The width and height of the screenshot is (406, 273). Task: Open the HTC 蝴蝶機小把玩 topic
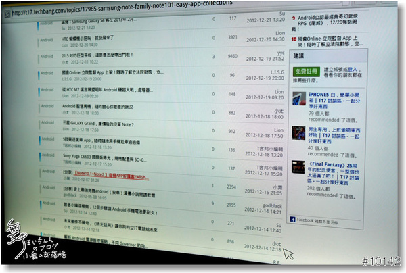tap(87, 39)
